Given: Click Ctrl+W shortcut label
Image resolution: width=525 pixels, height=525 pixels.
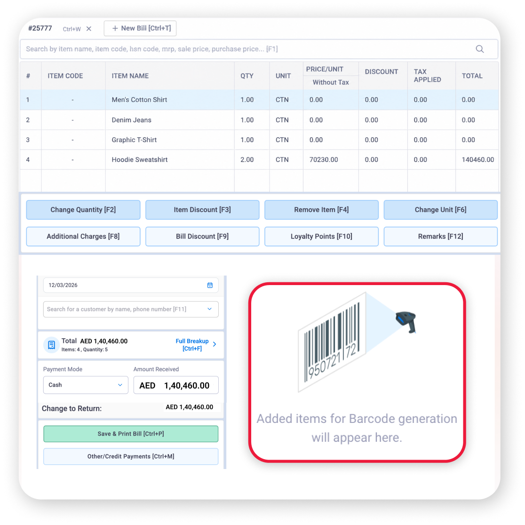Looking at the screenshot, I should (x=72, y=29).
